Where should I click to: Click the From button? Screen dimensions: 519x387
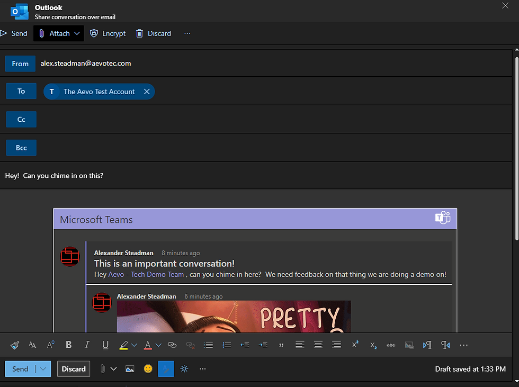click(x=20, y=64)
